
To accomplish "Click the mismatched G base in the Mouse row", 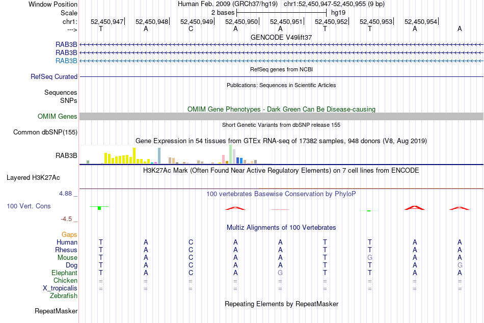I will click(x=370, y=258).
